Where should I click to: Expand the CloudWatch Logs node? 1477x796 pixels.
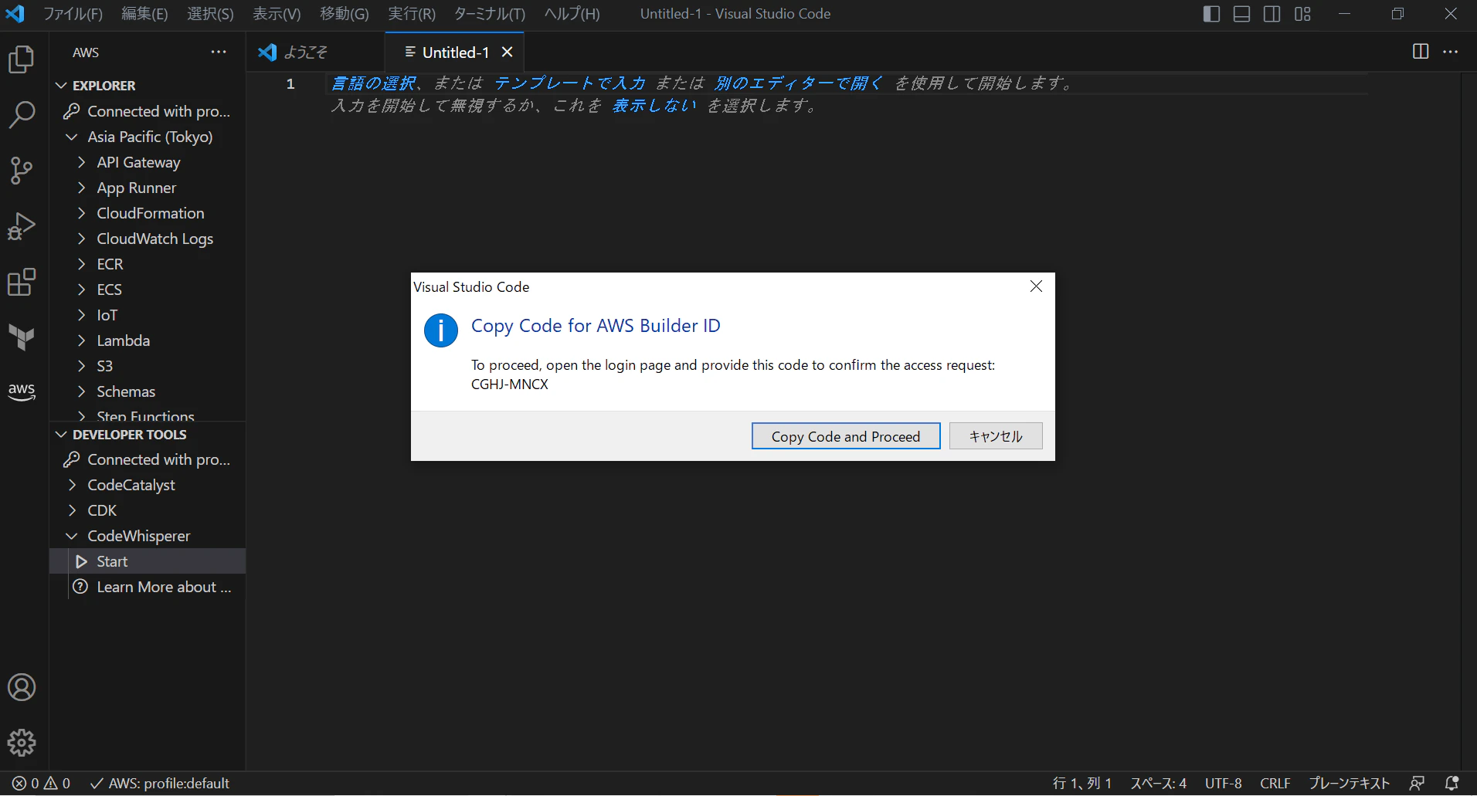(x=81, y=239)
